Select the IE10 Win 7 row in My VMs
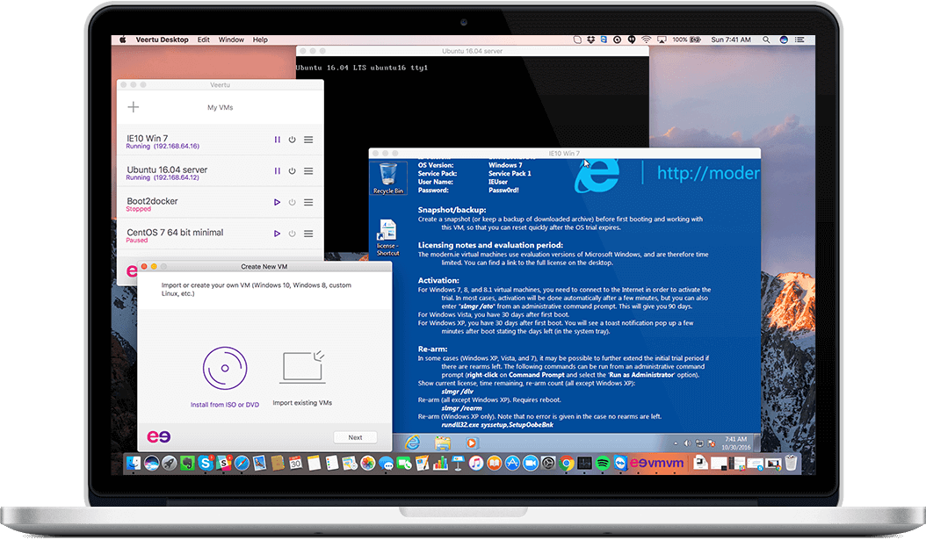Image resolution: width=926 pixels, height=540 pixels. (x=220, y=140)
